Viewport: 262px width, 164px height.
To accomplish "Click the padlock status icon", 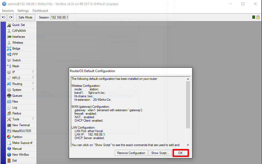I will pos(258,17).
